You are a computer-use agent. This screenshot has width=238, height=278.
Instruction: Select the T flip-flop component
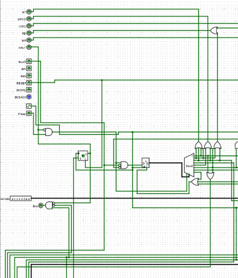tap(83, 156)
